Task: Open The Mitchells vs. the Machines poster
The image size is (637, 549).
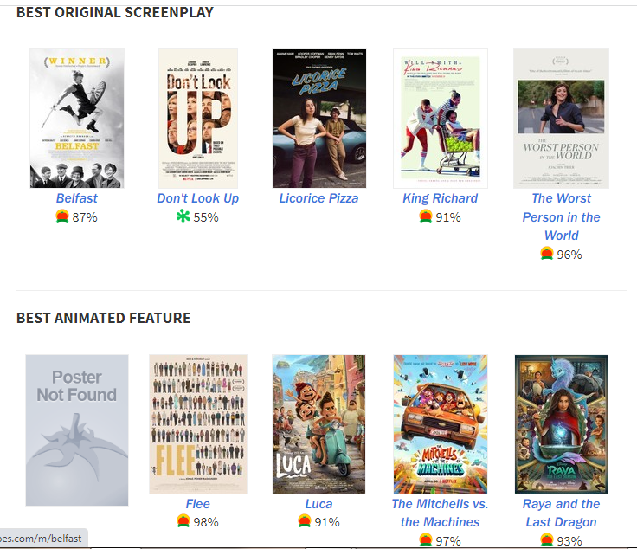Action: [x=441, y=424]
